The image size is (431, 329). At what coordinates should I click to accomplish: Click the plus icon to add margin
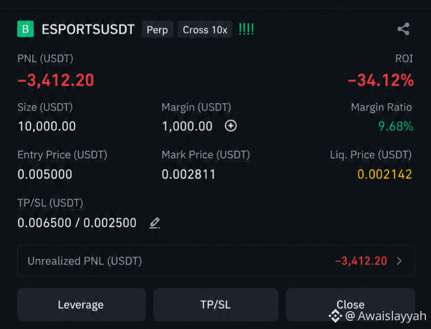(231, 126)
